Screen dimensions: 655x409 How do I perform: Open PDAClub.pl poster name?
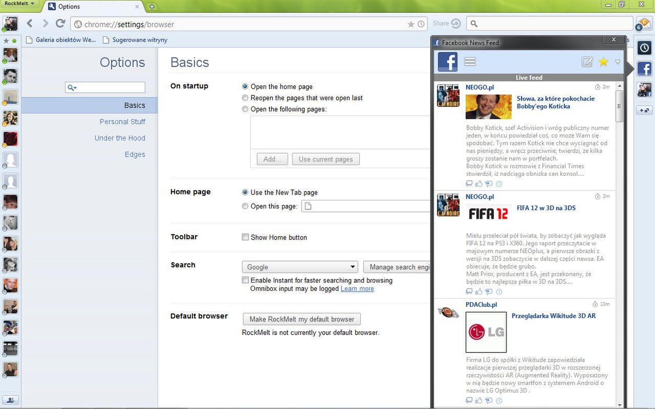click(481, 304)
